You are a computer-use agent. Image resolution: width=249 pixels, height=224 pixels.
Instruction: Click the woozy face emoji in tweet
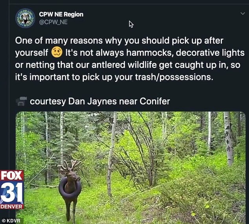click(x=57, y=52)
